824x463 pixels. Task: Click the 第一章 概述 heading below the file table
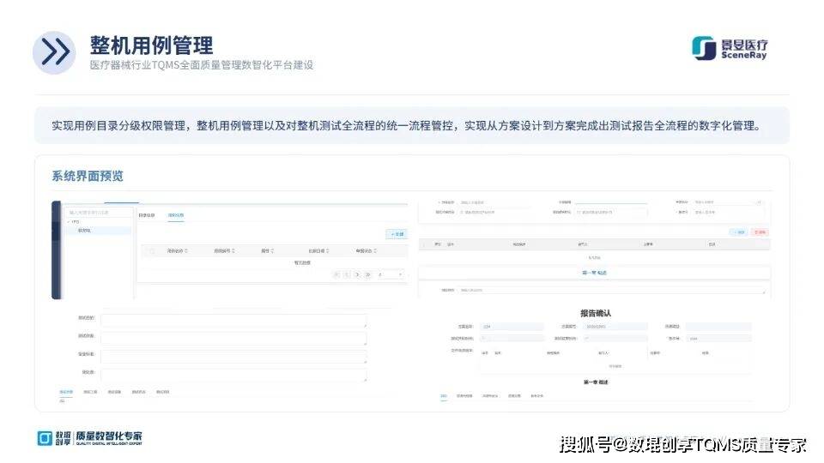[x=594, y=273]
